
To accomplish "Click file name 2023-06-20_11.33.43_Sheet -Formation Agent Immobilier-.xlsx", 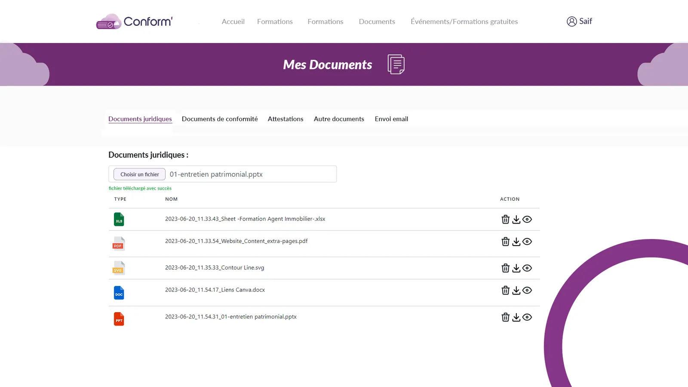I will tap(245, 219).
